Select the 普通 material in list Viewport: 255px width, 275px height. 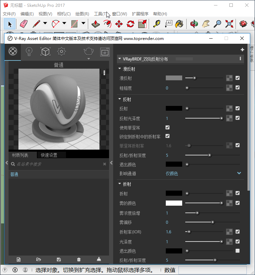tap(58, 174)
